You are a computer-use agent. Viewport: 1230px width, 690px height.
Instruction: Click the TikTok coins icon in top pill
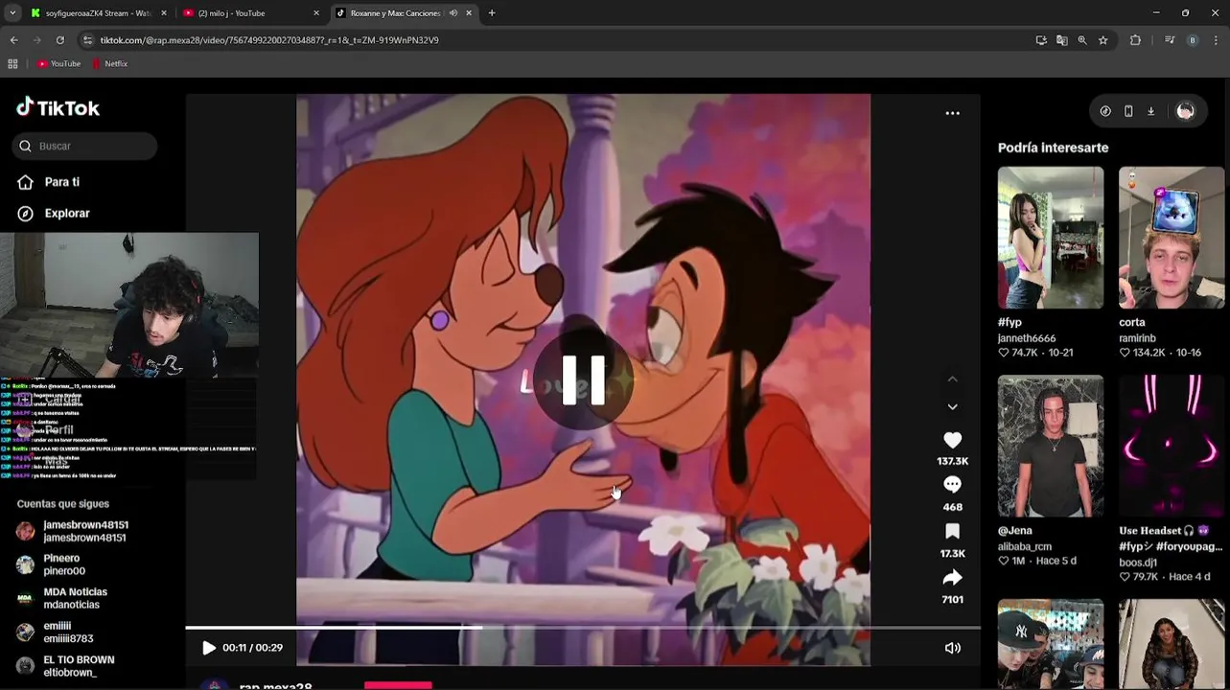[1105, 111]
